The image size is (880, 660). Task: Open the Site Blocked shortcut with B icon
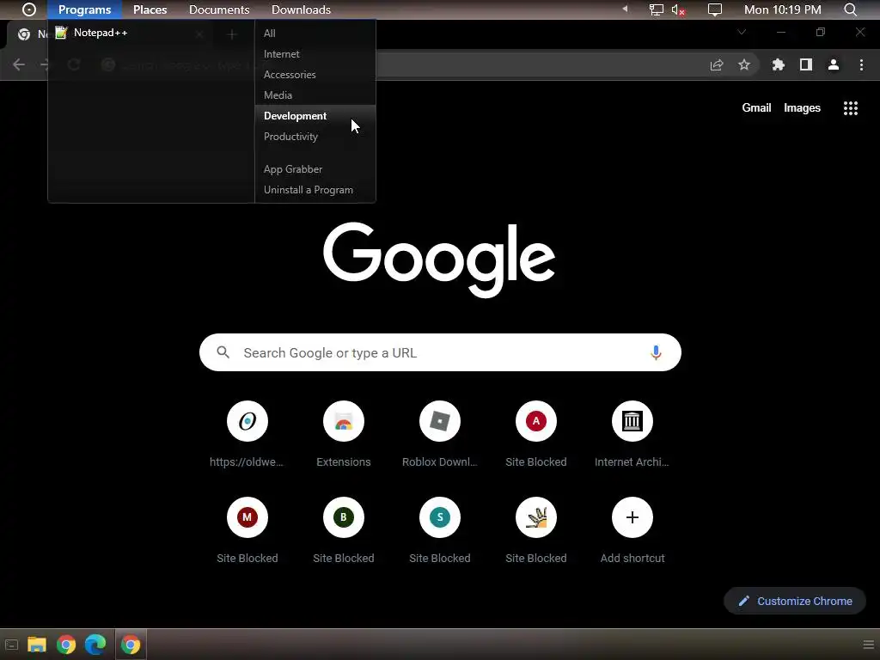point(344,530)
